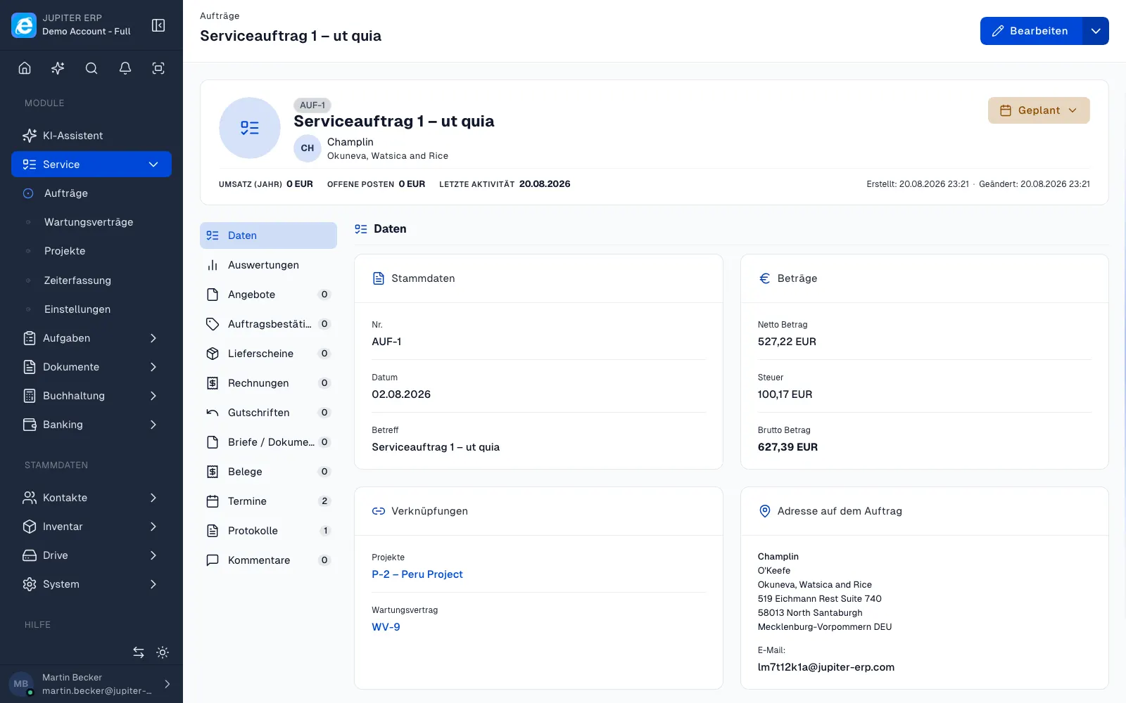Expand the Inventar section
Image resolution: width=1126 pixels, height=703 pixels.
point(91,527)
